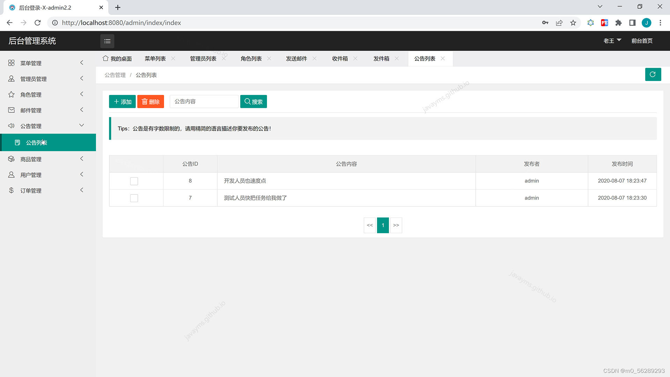670x377 pixels.
Task: Click the browser address bar URL
Action: [x=121, y=23]
